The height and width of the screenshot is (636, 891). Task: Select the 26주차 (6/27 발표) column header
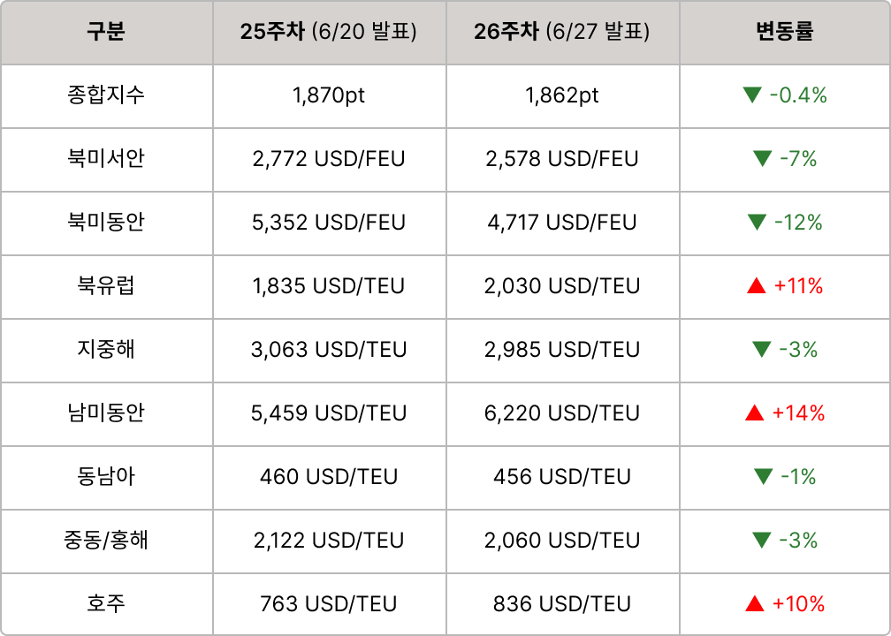(562, 33)
